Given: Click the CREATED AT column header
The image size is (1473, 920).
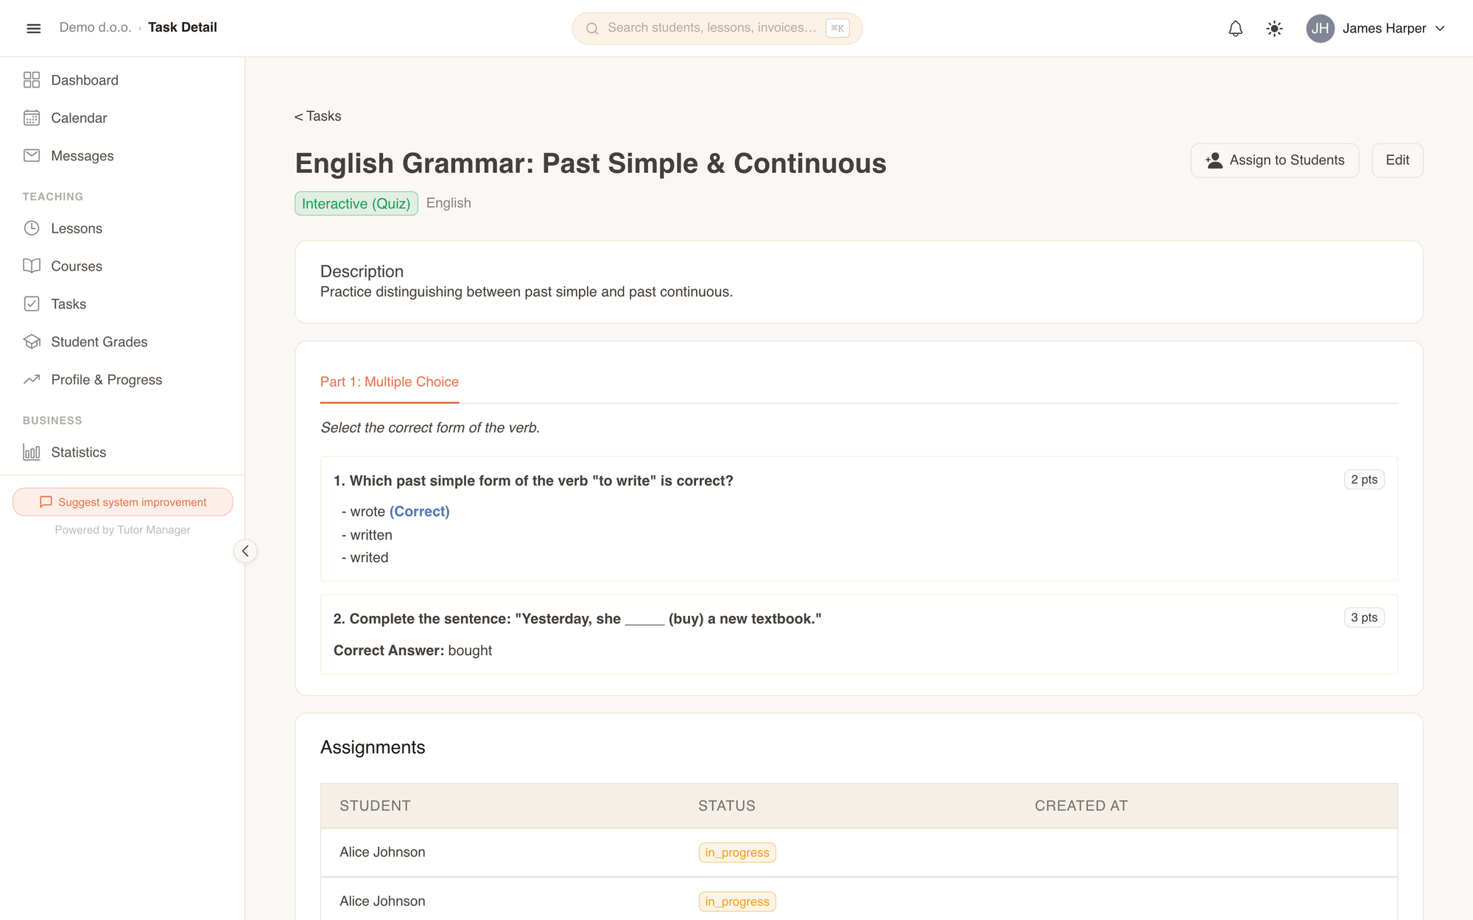Looking at the screenshot, I should click(1080, 806).
